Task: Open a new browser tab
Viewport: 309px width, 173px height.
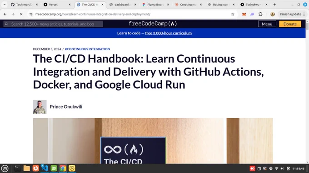Action: tap(274, 5)
